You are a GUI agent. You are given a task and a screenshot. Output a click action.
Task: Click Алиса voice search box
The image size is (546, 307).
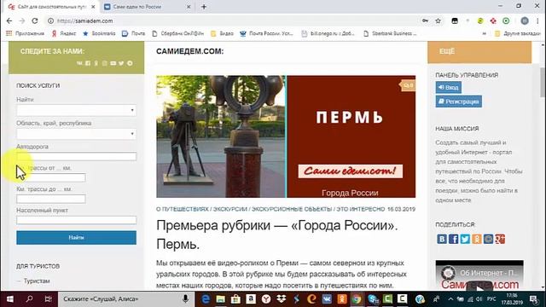click(125, 299)
